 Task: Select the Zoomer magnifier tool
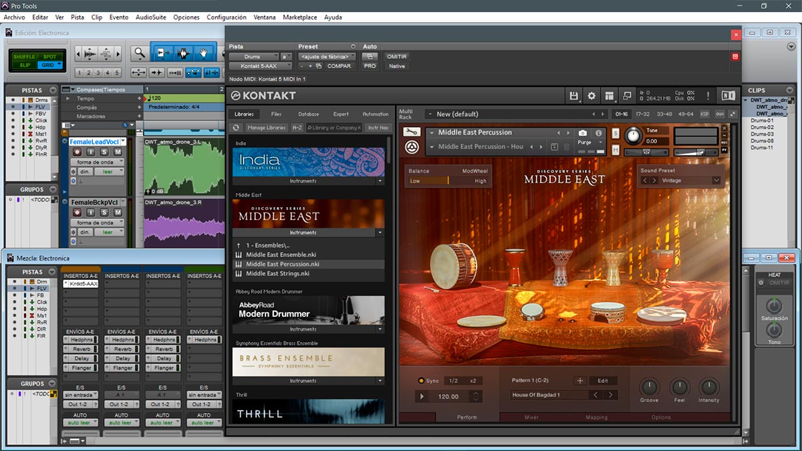[x=139, y=53]
